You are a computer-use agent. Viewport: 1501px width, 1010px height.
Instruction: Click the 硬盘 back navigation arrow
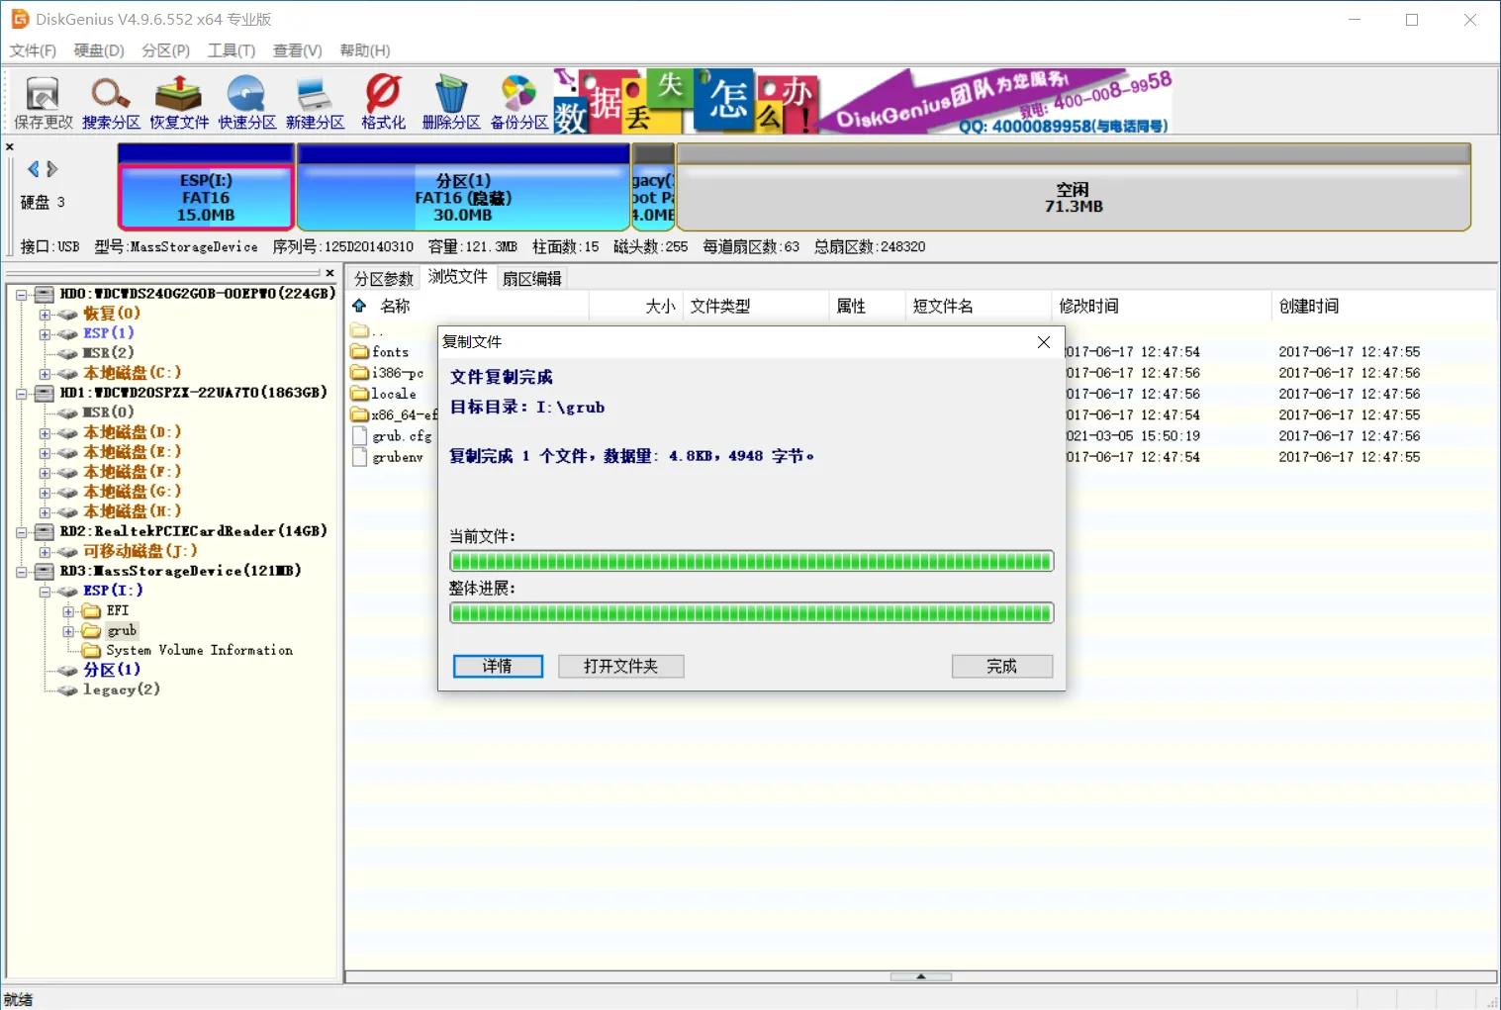point(33,168)
